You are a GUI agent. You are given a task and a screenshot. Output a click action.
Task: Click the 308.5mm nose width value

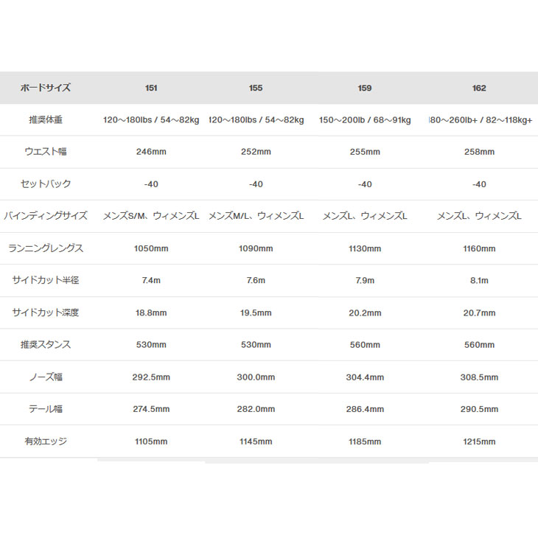coord(479,377)
